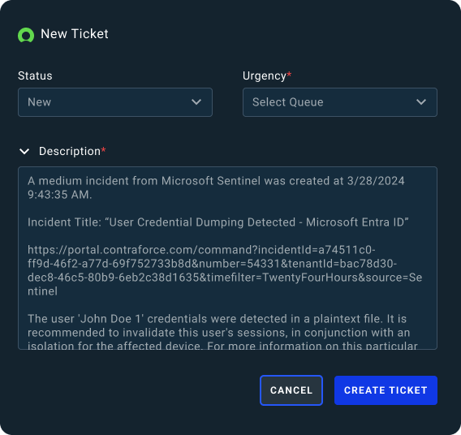Cancel the new ticket dialog
This screenshot has width=461, height=435.
point(291,390)
